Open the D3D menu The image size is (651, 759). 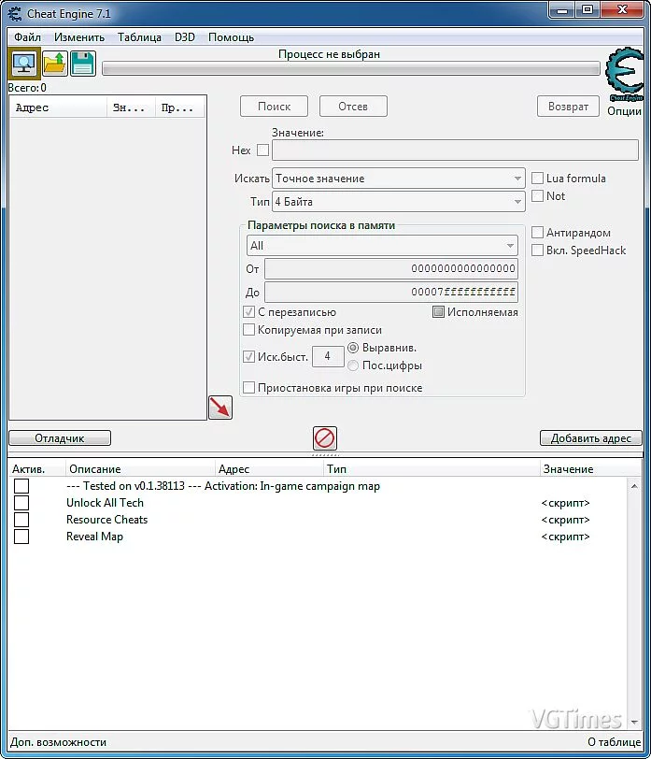(185, 37)
